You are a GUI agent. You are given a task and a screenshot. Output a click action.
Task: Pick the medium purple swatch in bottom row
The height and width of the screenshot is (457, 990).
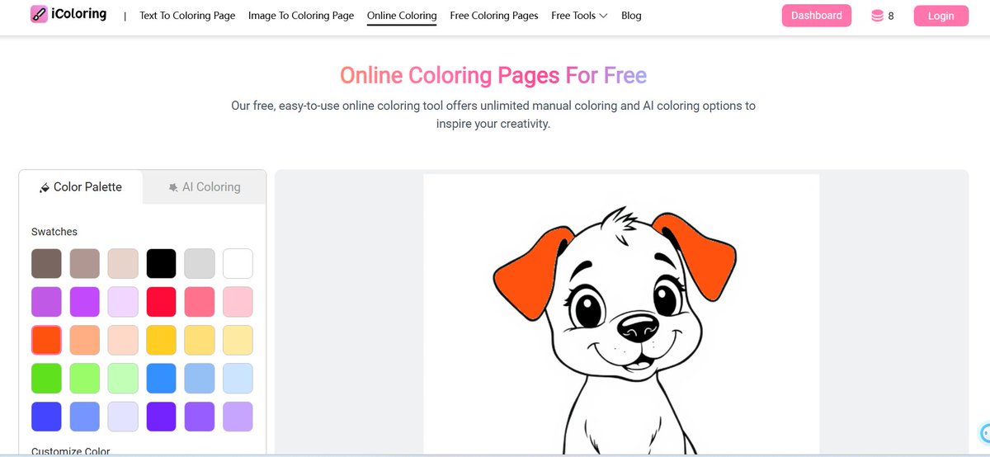click(200, 417)
